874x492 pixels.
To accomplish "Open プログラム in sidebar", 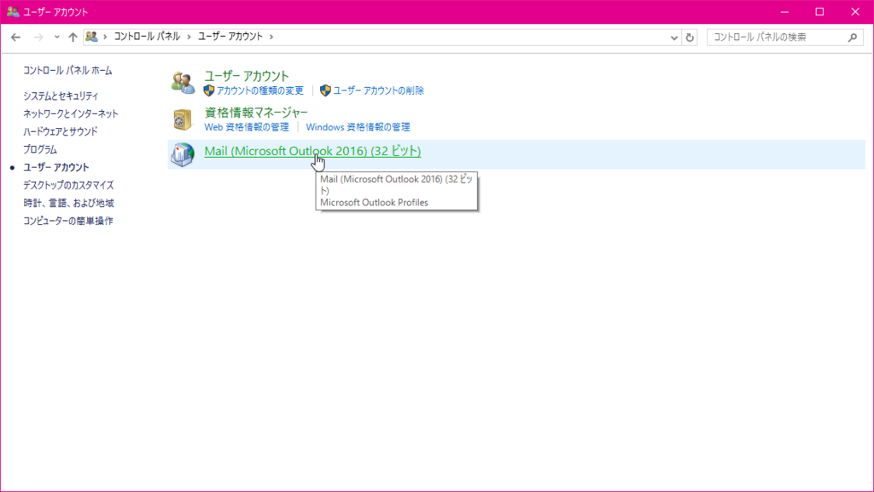I will 40,150.
